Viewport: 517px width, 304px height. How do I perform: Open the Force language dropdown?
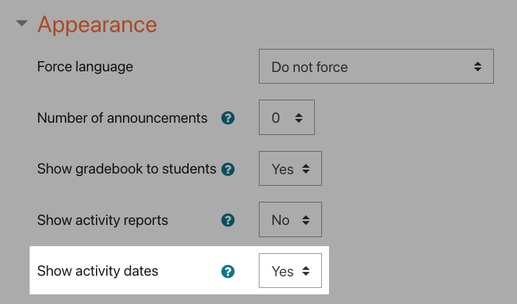(376, 66)
